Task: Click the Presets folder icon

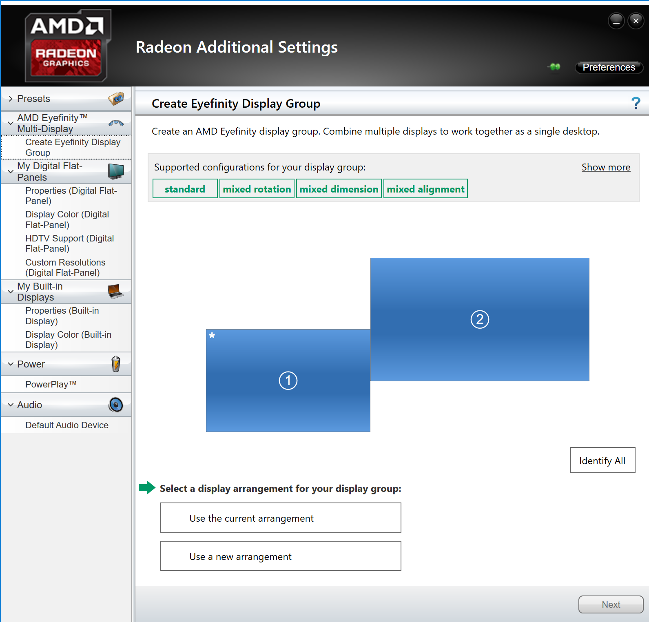Action: tap(116, 98)
